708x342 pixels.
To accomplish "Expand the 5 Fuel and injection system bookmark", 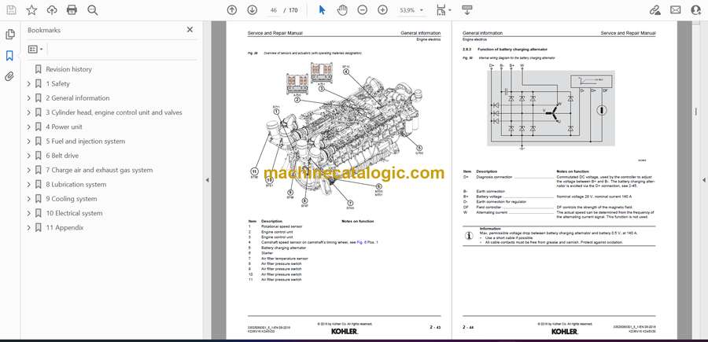I will (29, 142).
